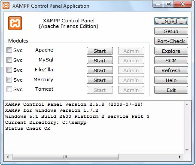
Task: Tick the MySql Svc checkbox
Action: 9,60
